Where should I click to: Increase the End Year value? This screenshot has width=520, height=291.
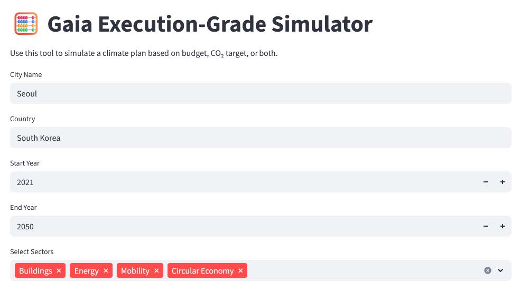point(503,226)
